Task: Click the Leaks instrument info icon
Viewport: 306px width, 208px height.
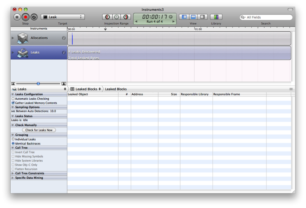Action: pos(64,53)
